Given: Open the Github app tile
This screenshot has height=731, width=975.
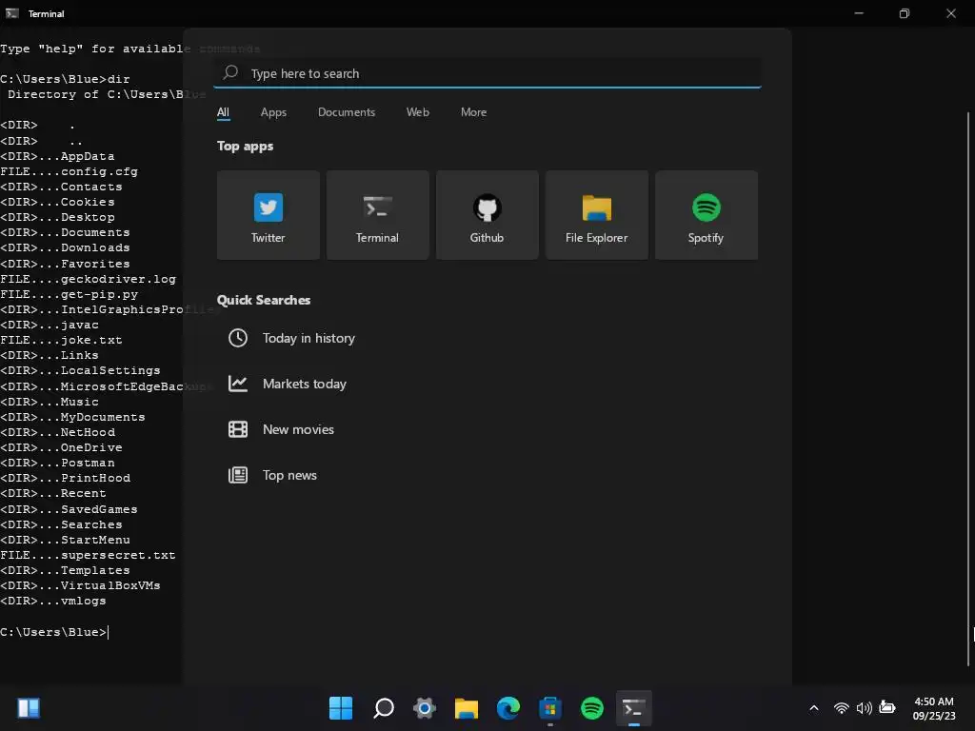Looking at the screenshot, I should (x=487, y=215).
